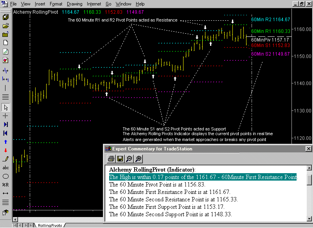Click the blue skip-forward arrow icon
The image size is (313, 228).
[x=5, y=125]
